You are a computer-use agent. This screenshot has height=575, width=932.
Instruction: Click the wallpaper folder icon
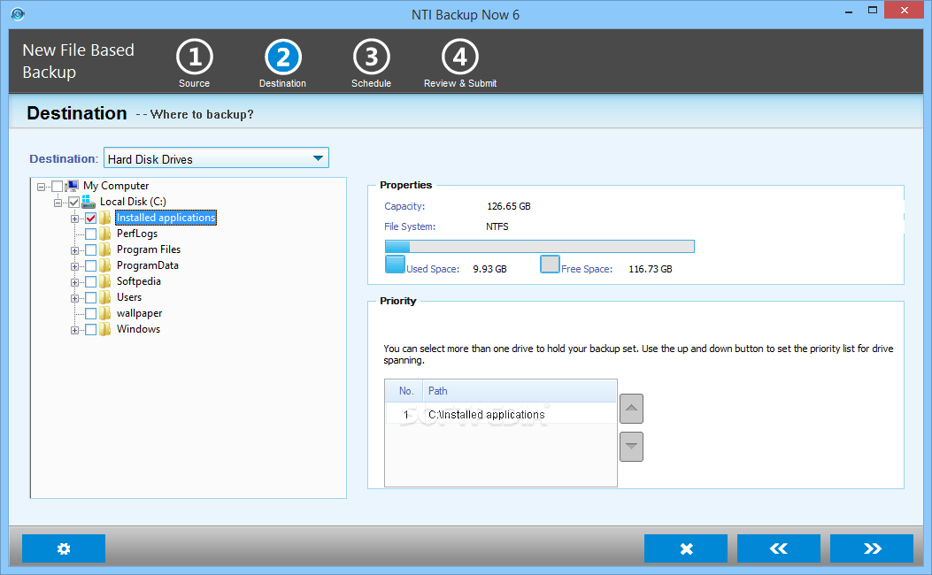point(105,313)
